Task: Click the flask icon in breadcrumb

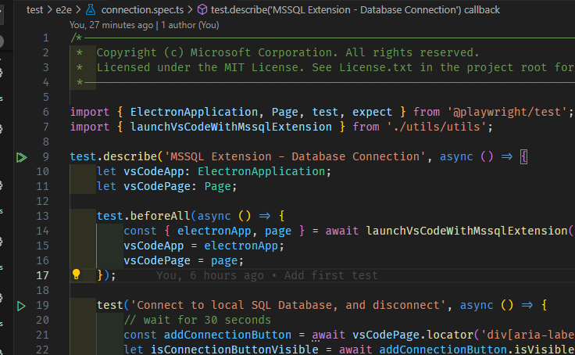Action: click(x=91, y=10)
